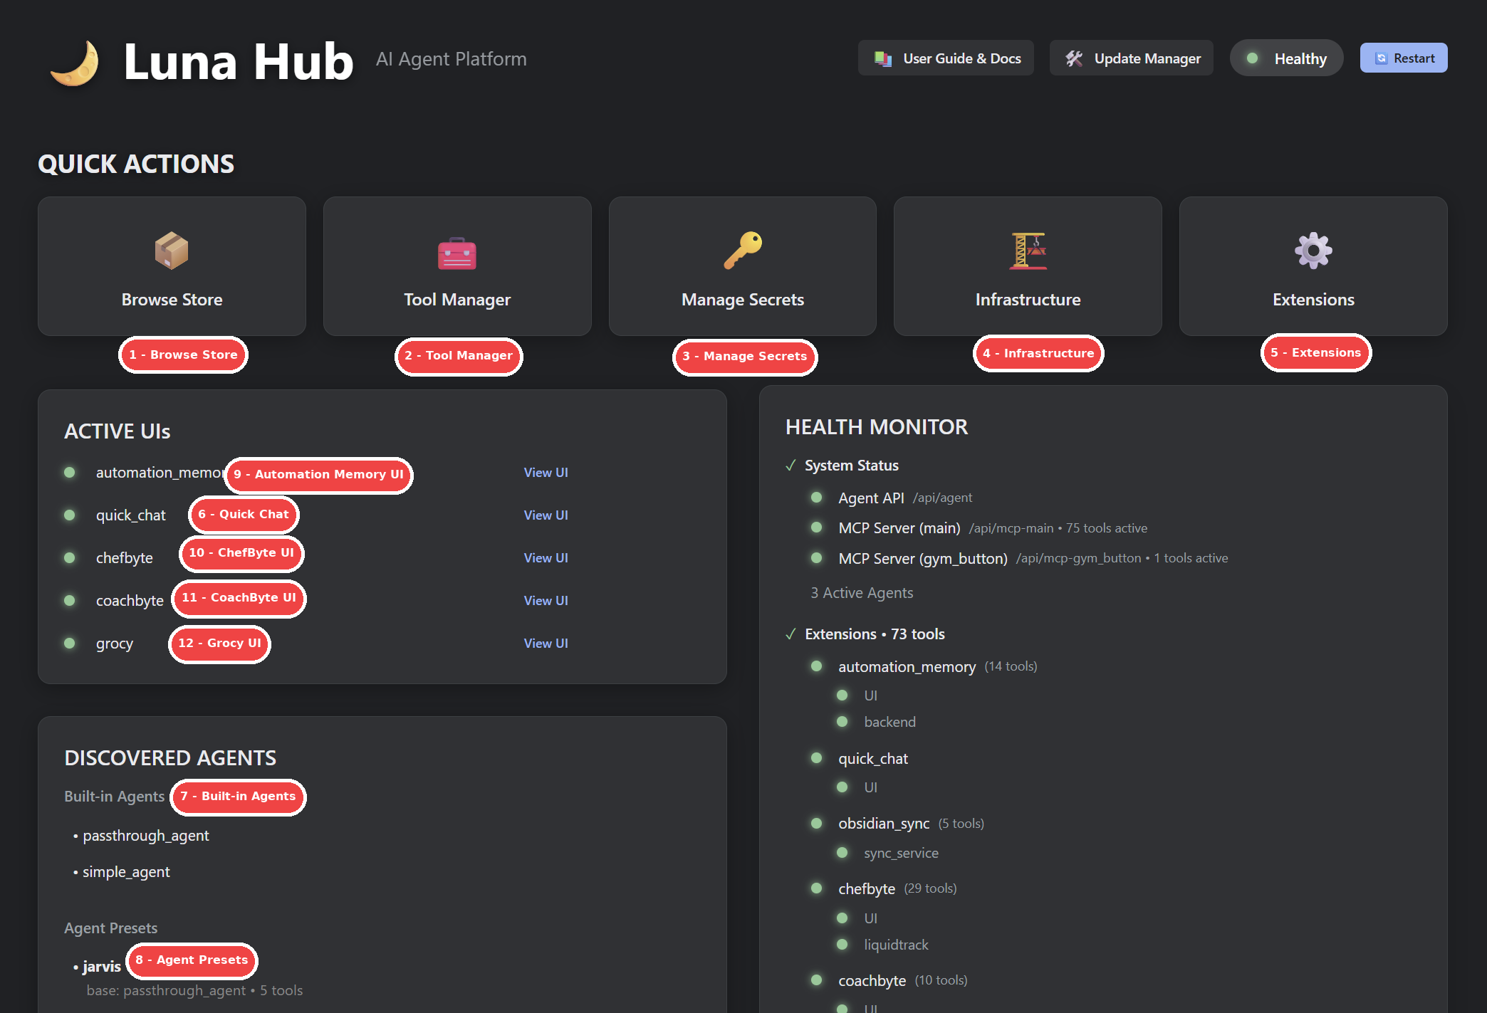Click the green dot beside grocy
The height and width of the screenshot is (1013, 1487).
70,643
